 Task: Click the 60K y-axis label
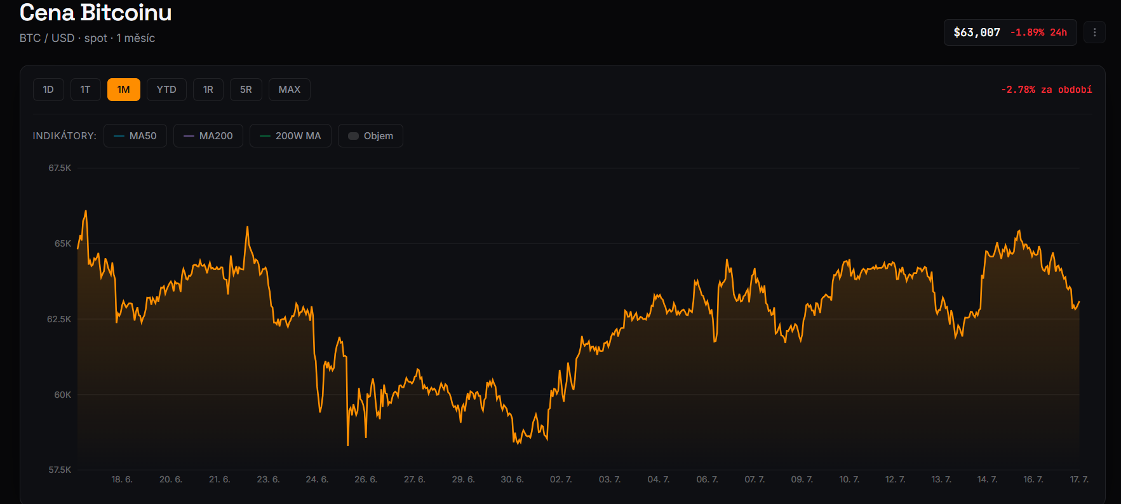coord(63,395)
